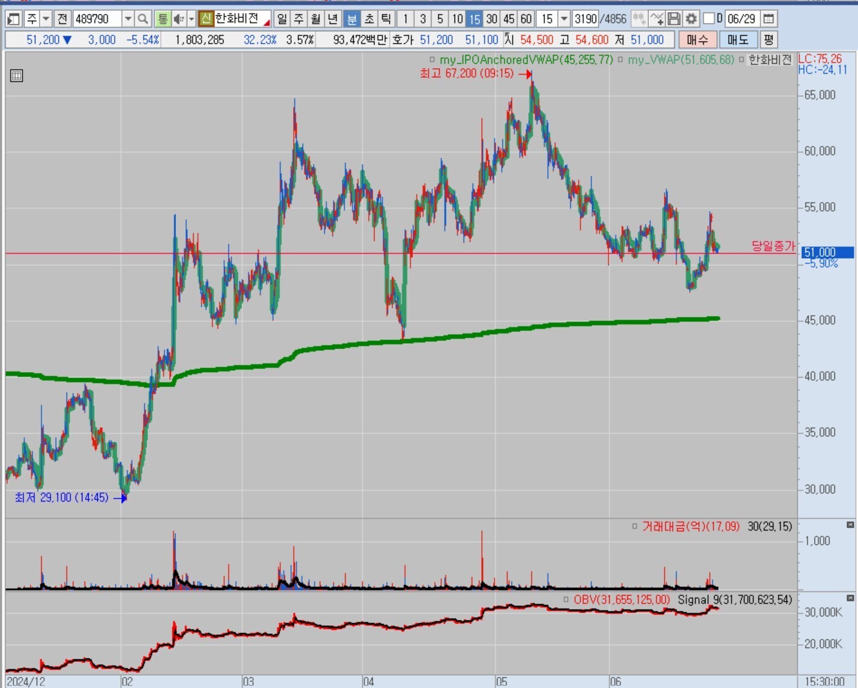Expand the dropdown arrow next to speaker

click(x=191, y=19)
